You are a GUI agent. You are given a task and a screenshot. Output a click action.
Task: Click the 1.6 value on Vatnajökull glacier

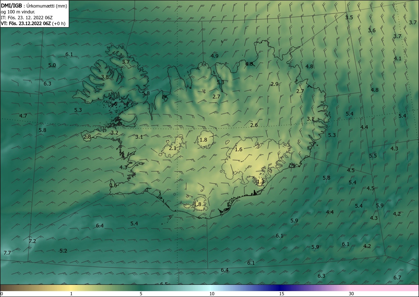tap(238, 149)
